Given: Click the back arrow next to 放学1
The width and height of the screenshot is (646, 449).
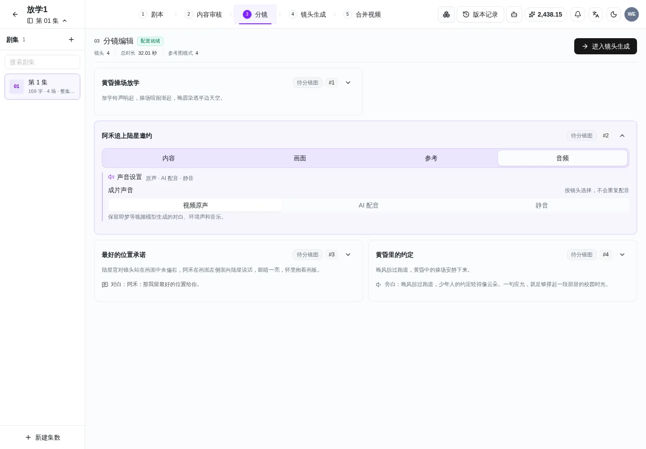Looking at the screenshot, I should 15,14.
